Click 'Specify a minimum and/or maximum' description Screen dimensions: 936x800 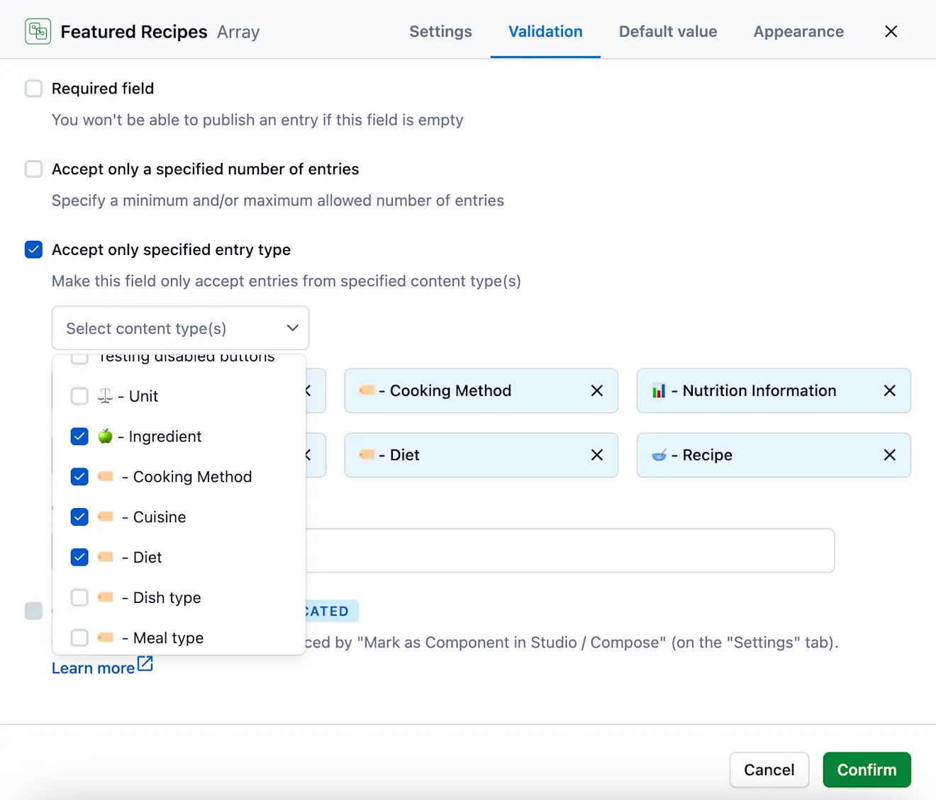coord(278,201)
